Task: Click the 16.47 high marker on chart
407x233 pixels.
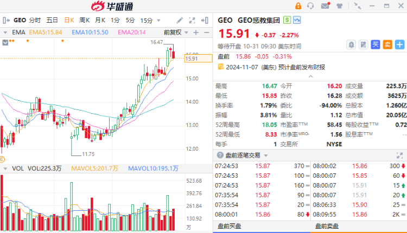Action: 156,42
